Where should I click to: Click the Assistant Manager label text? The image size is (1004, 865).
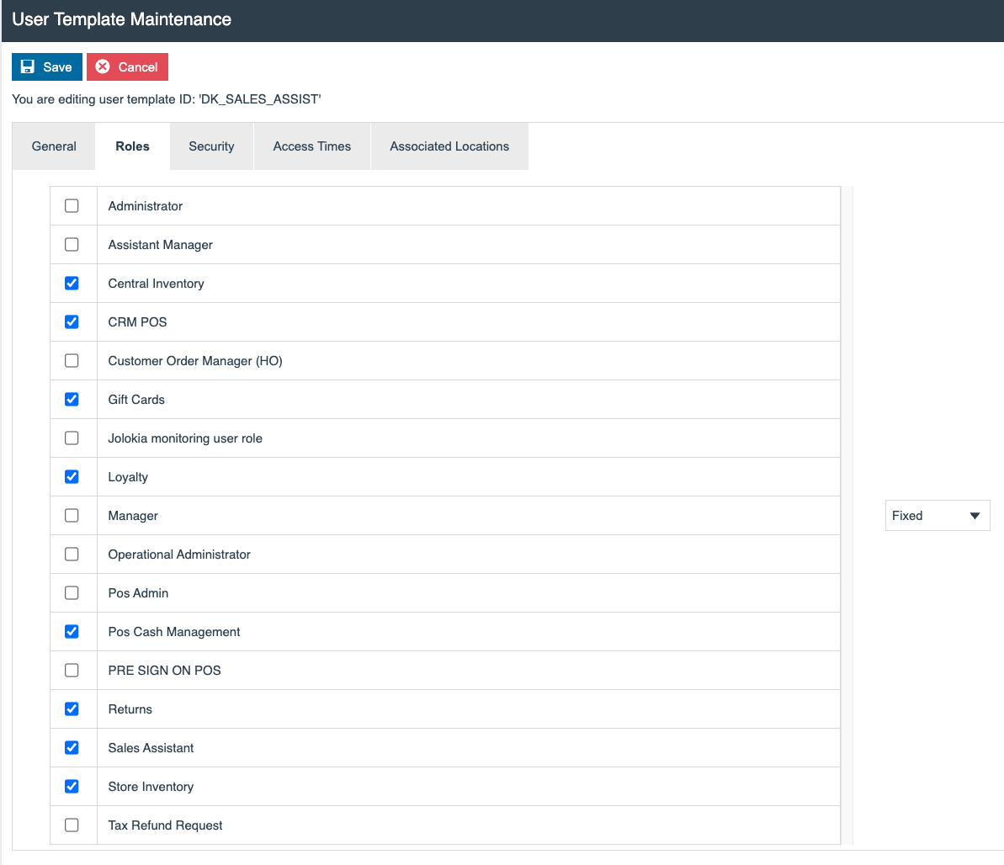click(x=160, y=245)
